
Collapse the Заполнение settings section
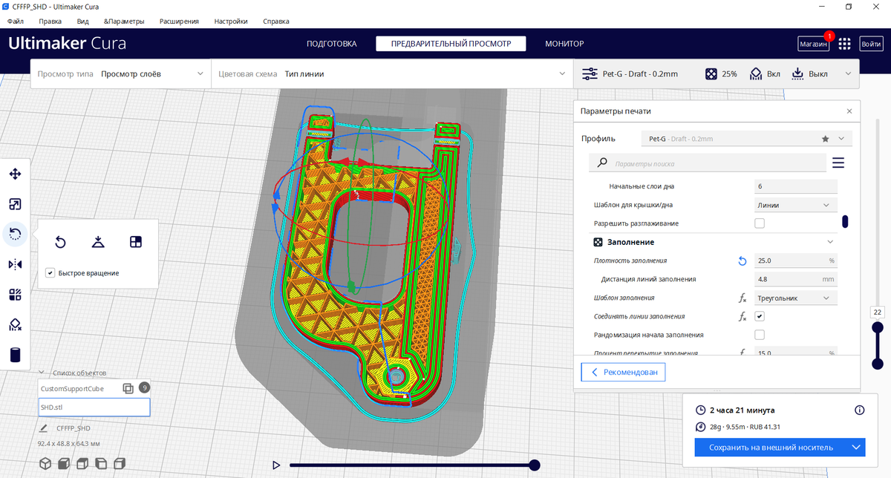click(831, 242)
